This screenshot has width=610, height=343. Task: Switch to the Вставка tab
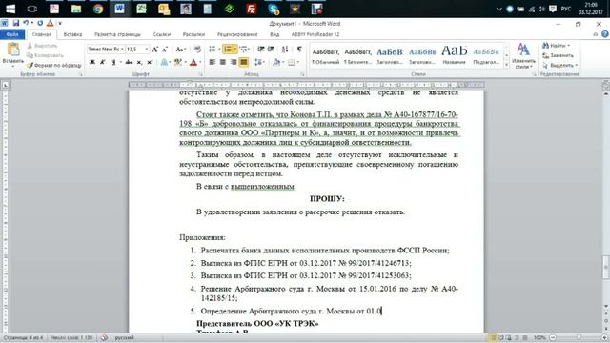72,34
